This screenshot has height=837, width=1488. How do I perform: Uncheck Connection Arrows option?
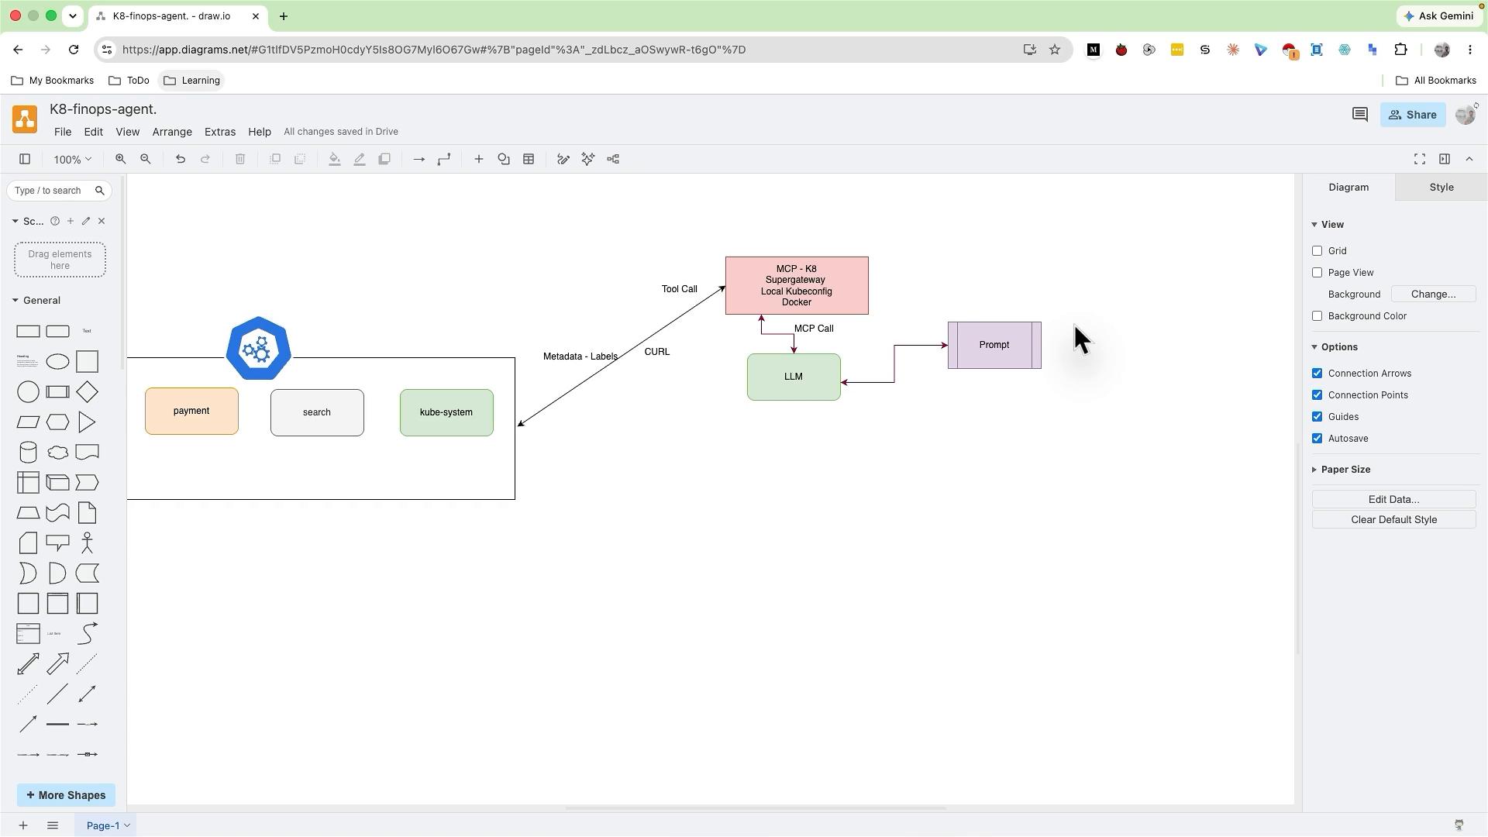(1317, 374)
